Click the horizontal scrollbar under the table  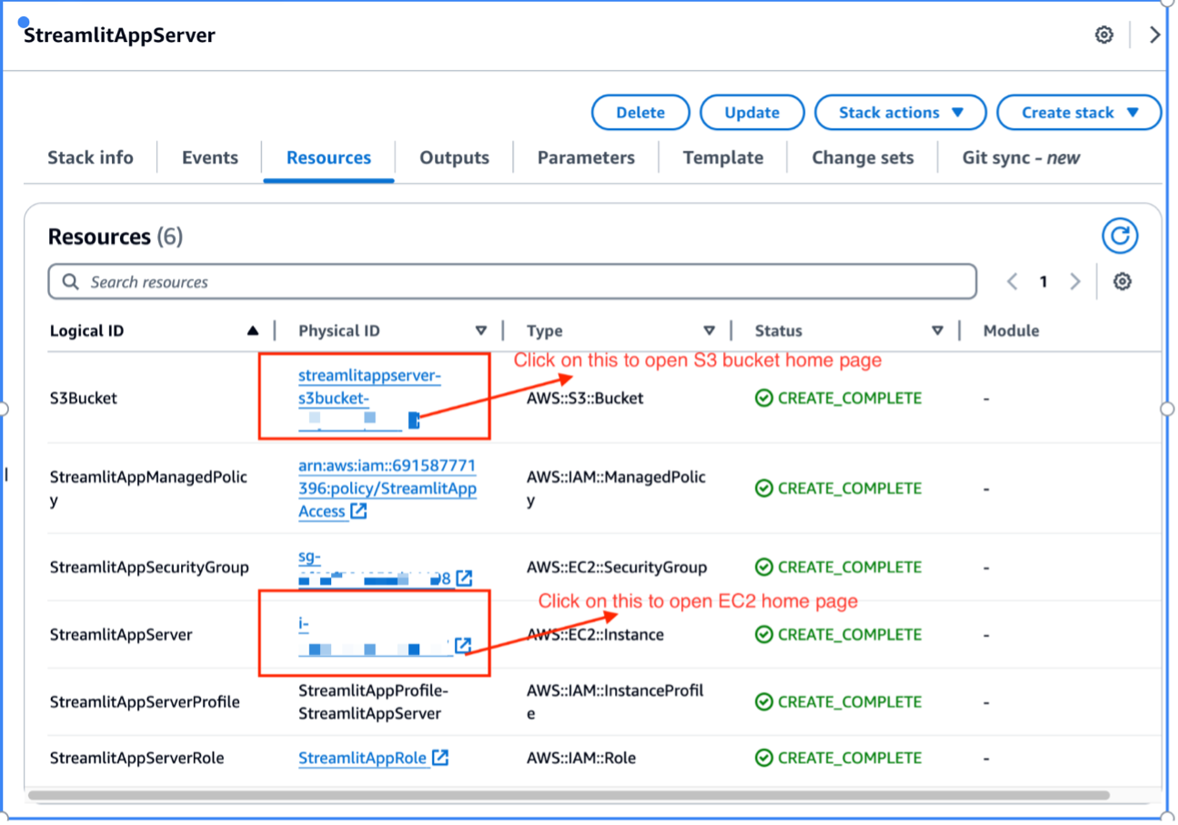pyautogui.click(x=569, y=795)
